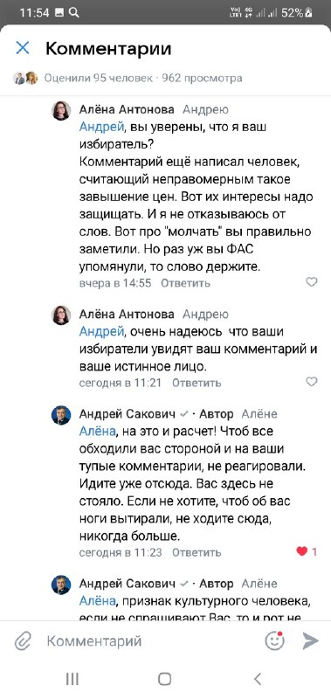Screen dimensions: 331x699
Task: Like the comment posted today at 11:21
Action: [x=312, y=382]
